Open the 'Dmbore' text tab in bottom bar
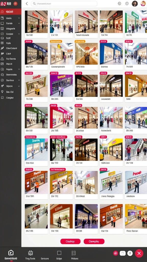The height and width of the screenshot is (262, 147). [x=45, y=258]
